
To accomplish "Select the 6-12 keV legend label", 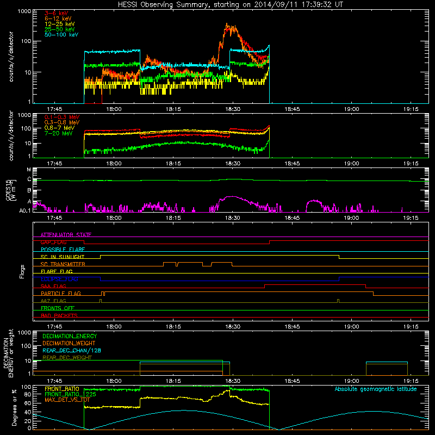I will pos(58,18).
